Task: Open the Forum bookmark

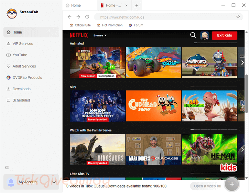Action: pyautogui.click(x=136, y=25)
